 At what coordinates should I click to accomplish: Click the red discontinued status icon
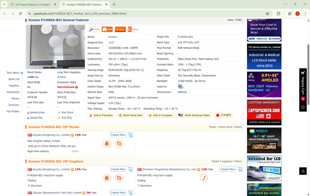[76, 87]
